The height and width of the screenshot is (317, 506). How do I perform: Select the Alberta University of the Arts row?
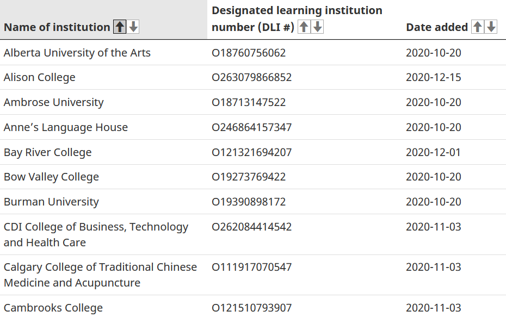77,53
